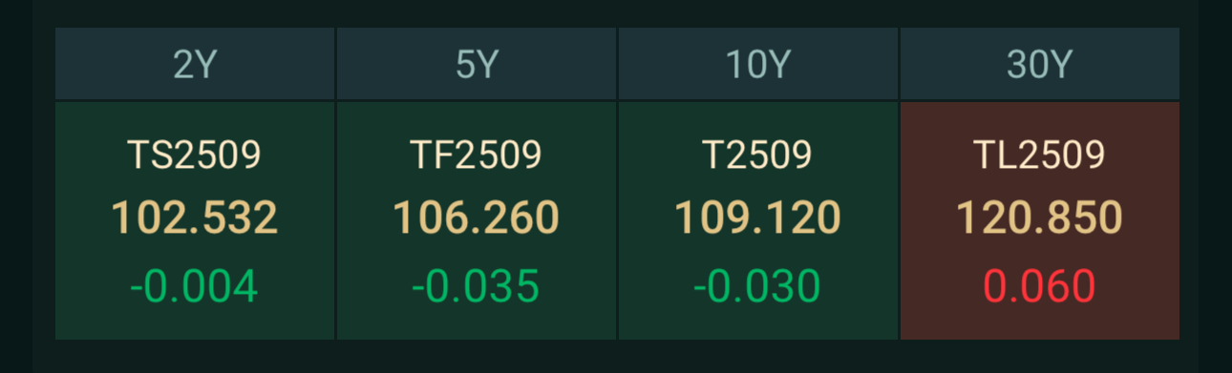
Task: Click the -0.035 change value
Action: tap(477, 286)
